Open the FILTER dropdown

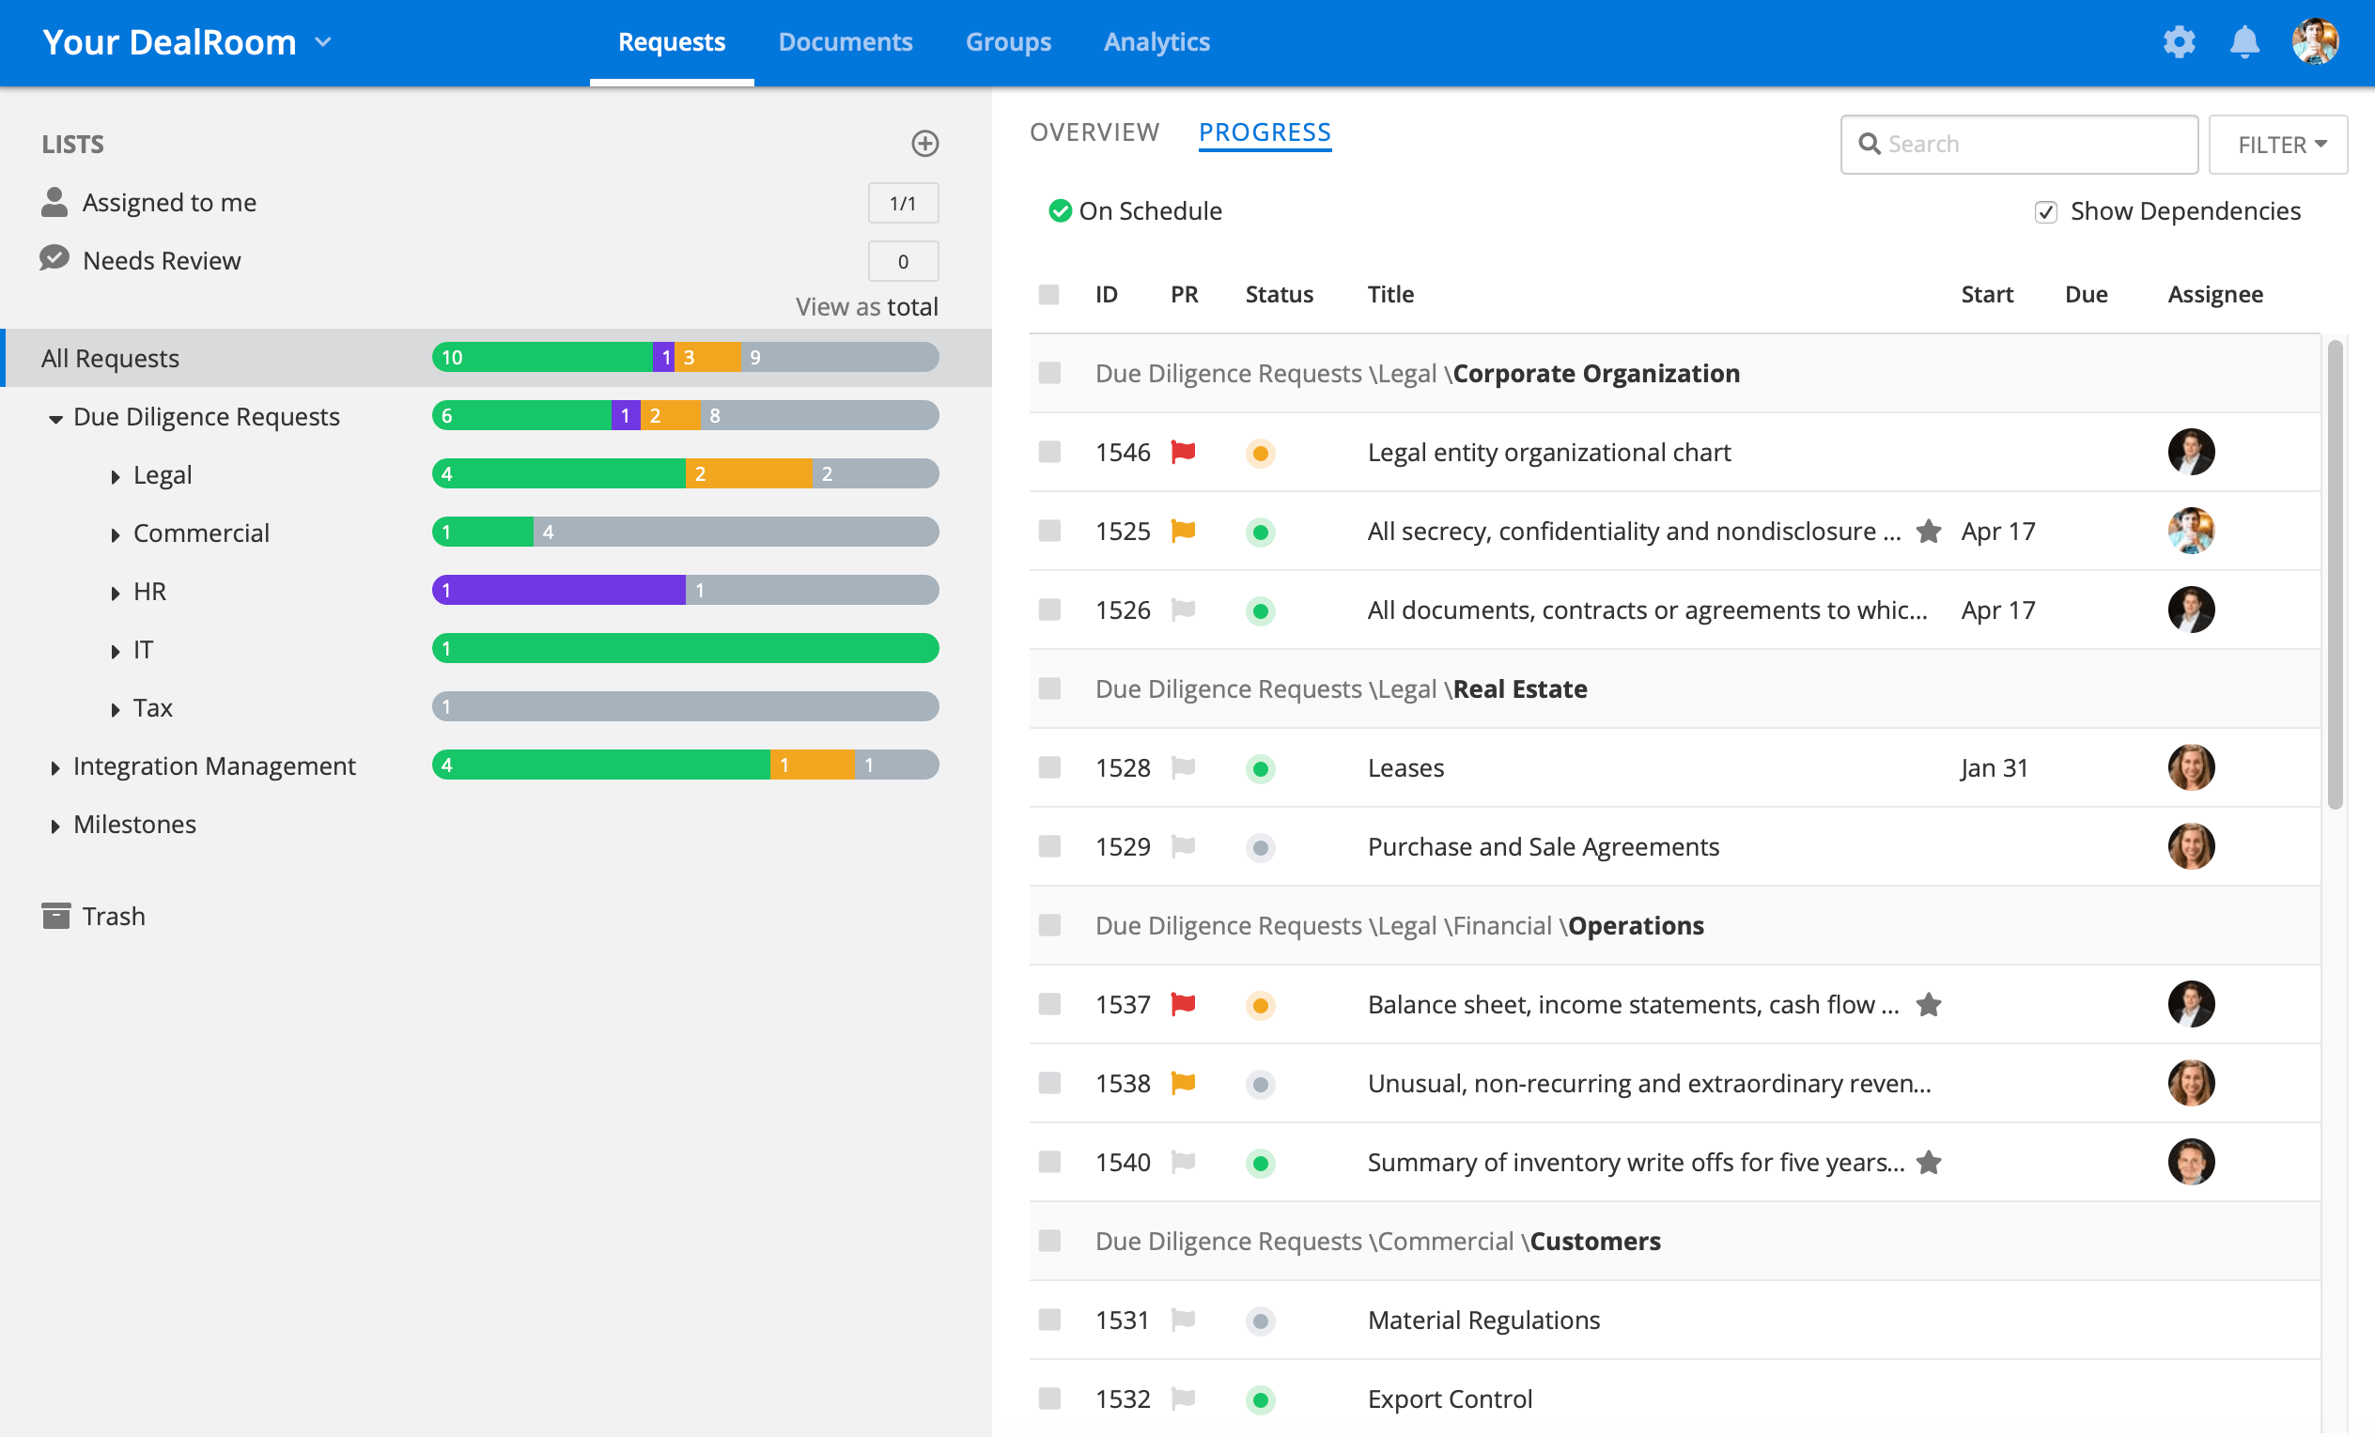2277,145
